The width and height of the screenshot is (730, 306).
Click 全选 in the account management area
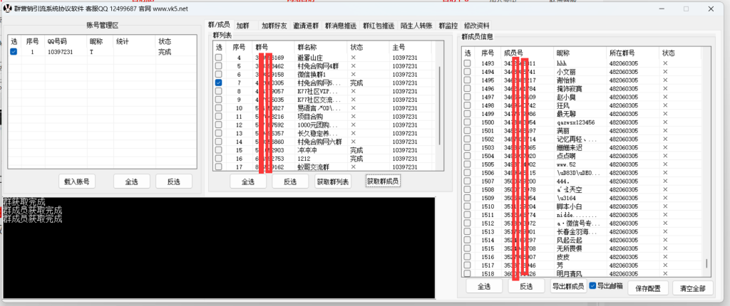click(x=132, y=181)
